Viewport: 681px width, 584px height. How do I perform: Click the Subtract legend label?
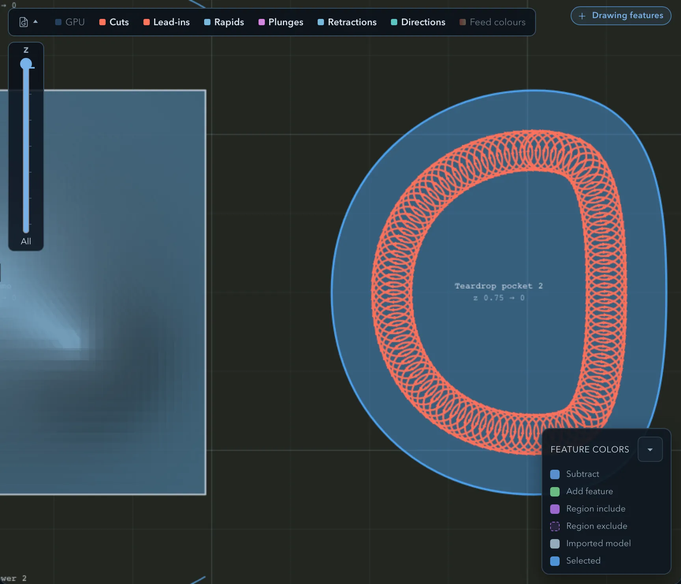tap(582, 474)
